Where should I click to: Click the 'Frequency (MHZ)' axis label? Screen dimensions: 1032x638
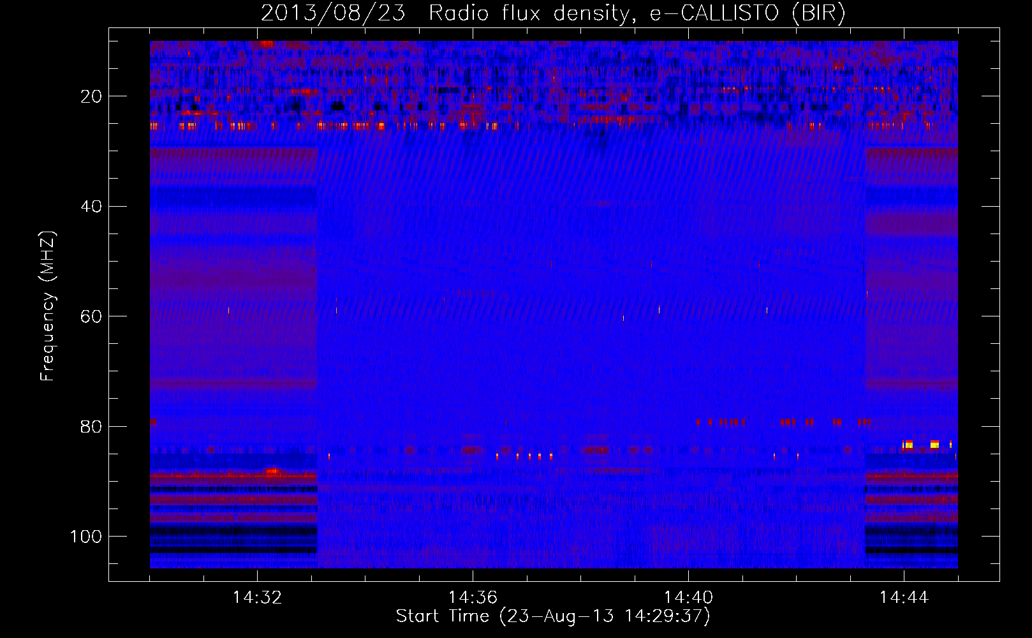point(48,306)
